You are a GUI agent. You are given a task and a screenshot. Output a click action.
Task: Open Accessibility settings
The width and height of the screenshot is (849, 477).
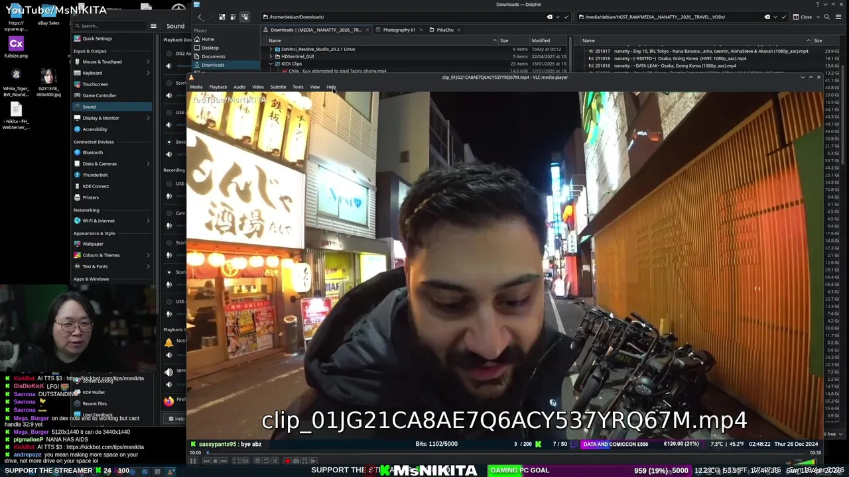click(x=111, y=129)
